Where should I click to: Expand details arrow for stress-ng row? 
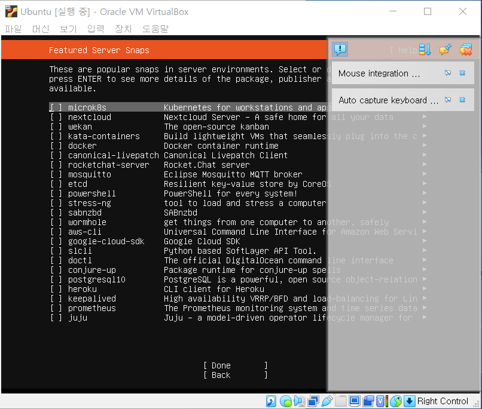425,202
